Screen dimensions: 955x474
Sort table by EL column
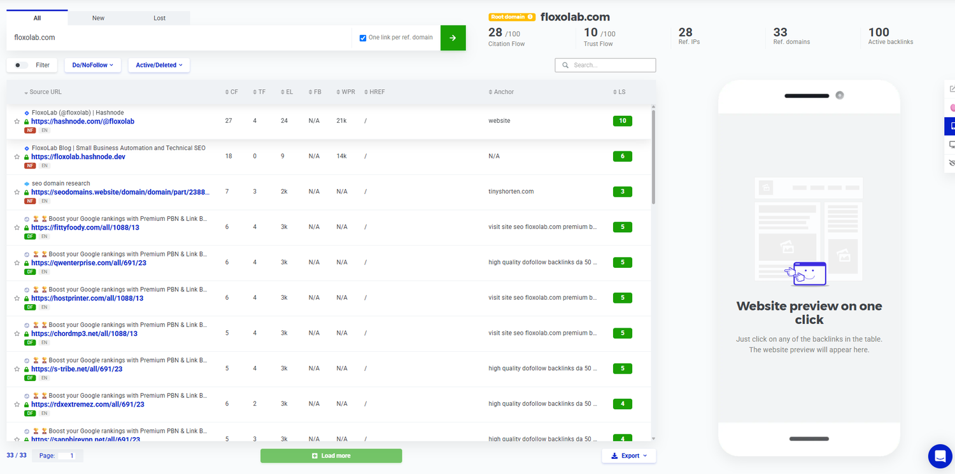[286, 92]
